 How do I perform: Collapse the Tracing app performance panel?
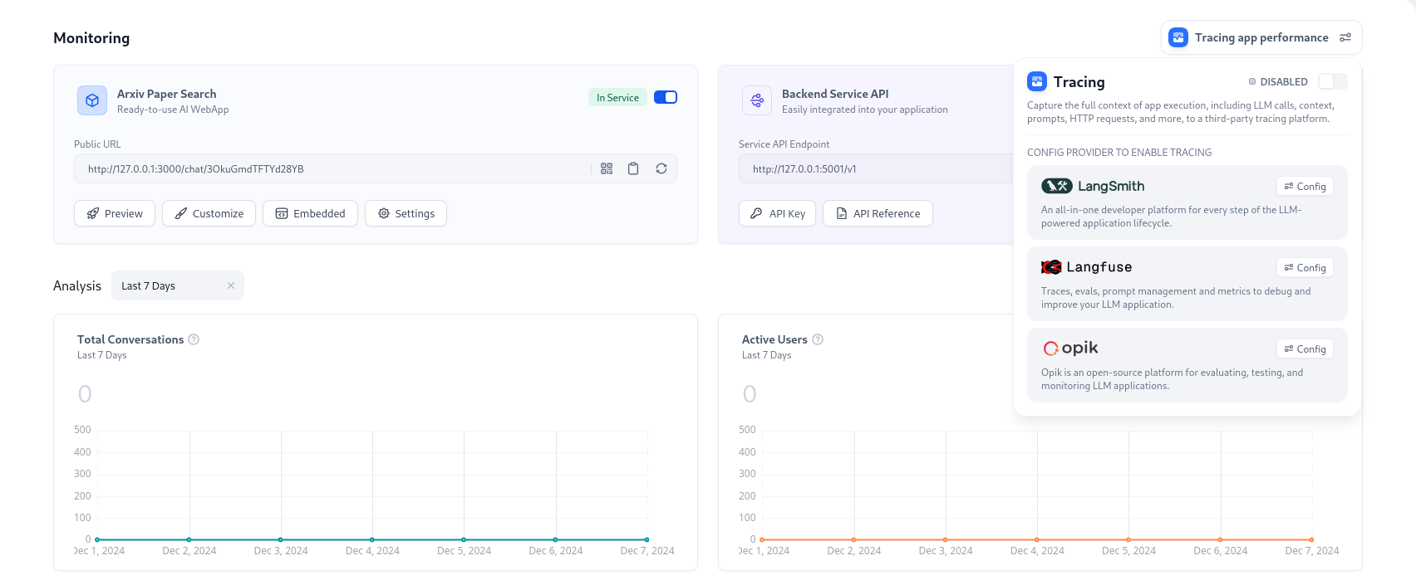[1261, 37]
